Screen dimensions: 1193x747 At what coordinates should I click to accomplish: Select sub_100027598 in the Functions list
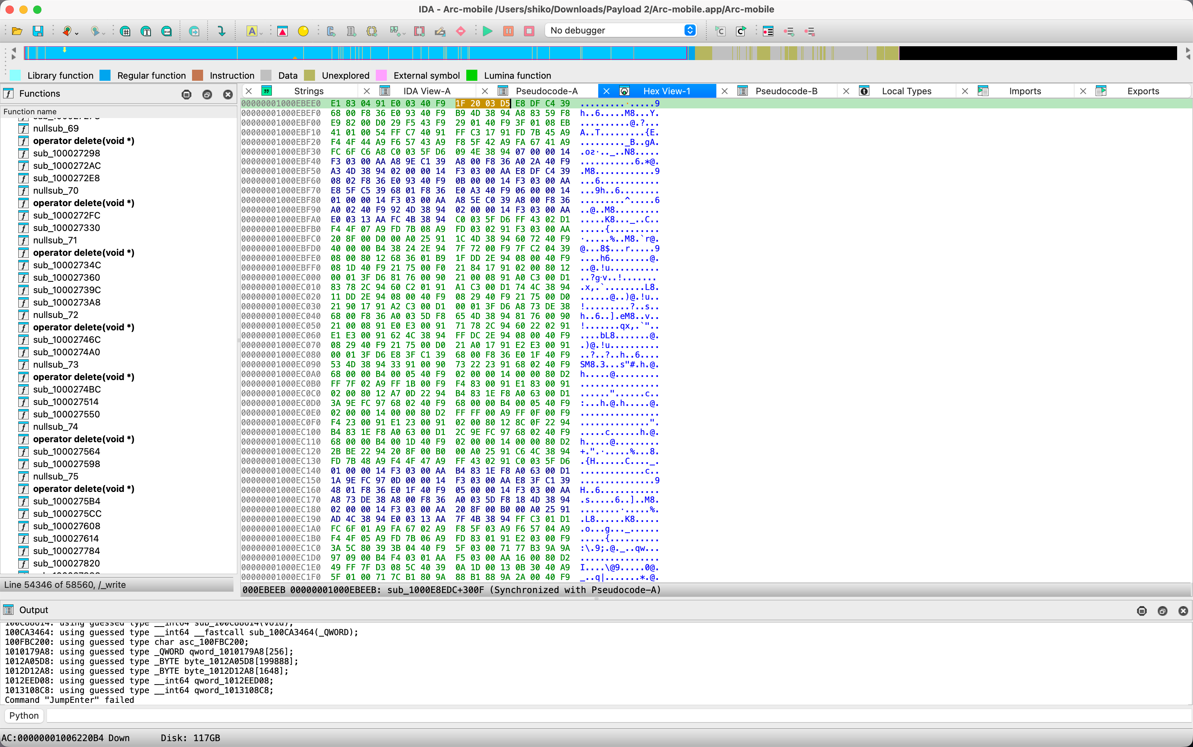click(66, 464)
